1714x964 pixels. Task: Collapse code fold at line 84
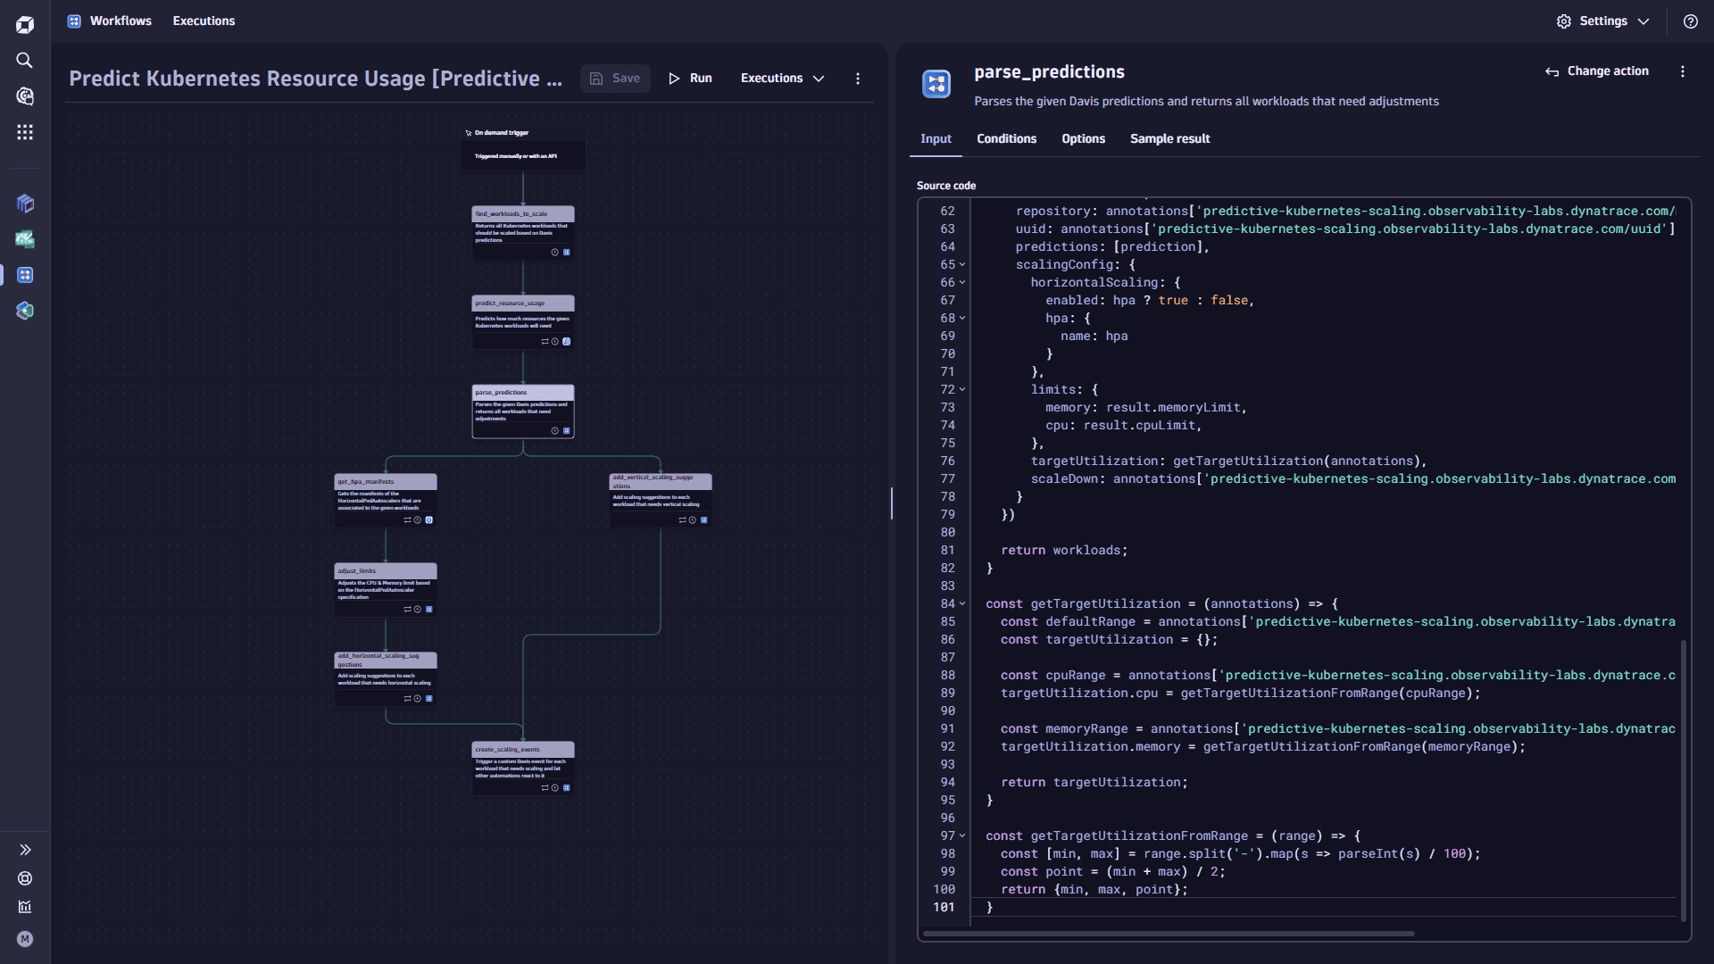962,604
